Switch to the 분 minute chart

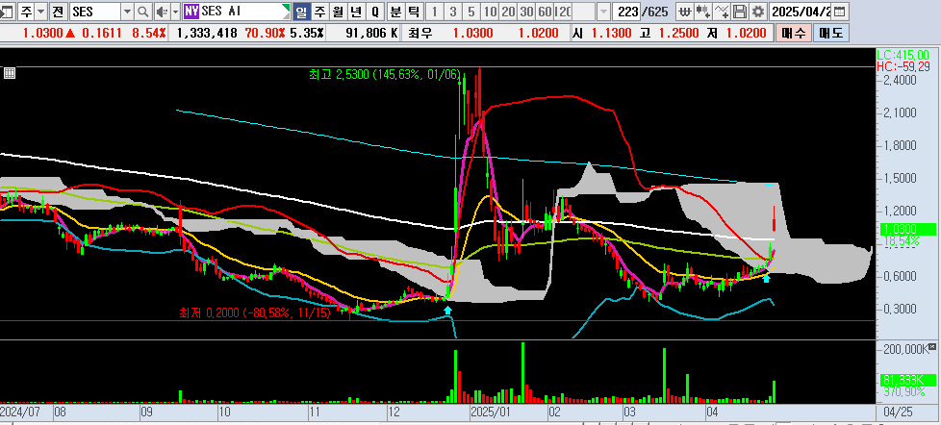pos(395,11)
